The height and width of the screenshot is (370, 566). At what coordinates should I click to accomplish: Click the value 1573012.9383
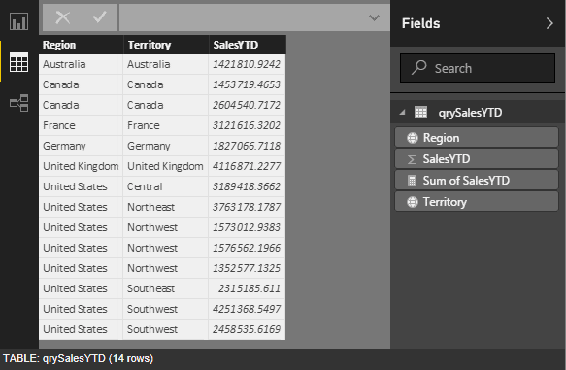click(247, 227)
